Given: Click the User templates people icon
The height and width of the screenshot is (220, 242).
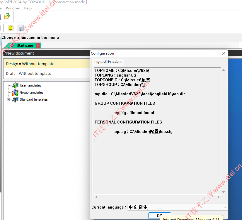Looking at the screenshot, I should [15, 85].
